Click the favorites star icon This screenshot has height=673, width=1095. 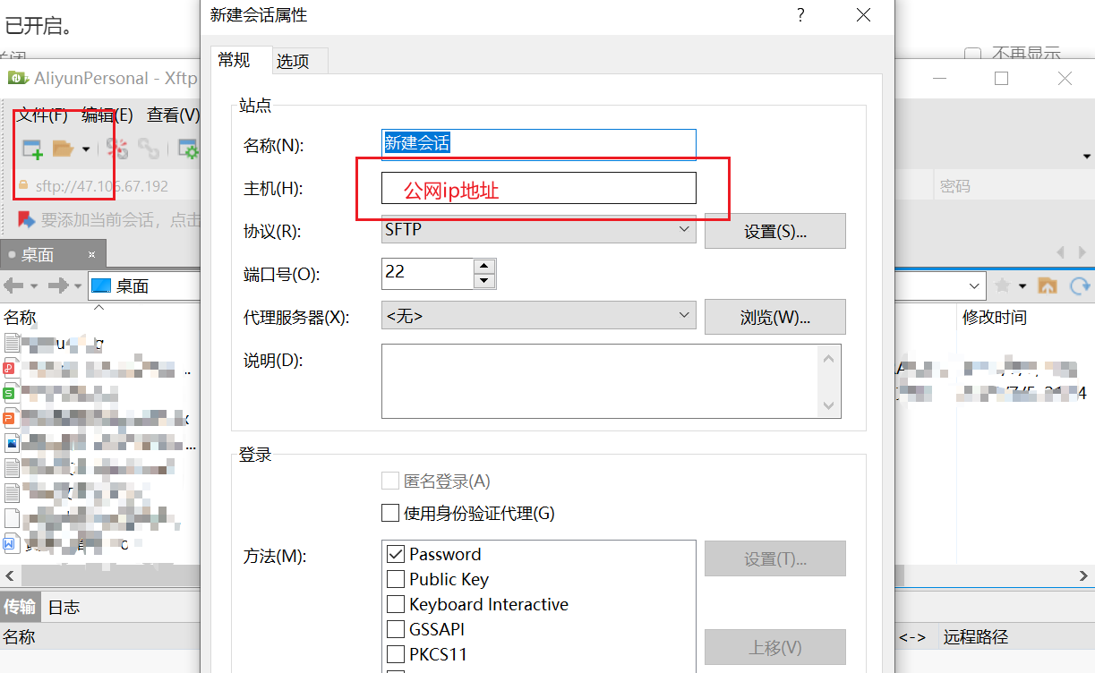pyautogui.click(x=1002, y=285)
